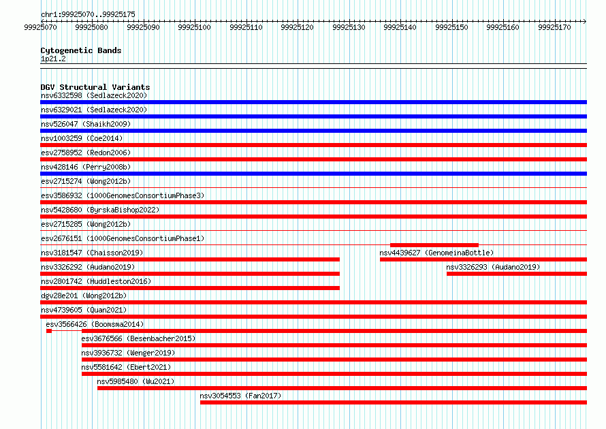
Task: Click the red bar under nsv3054553 (Fan2017)
Action: pos(394,402)
